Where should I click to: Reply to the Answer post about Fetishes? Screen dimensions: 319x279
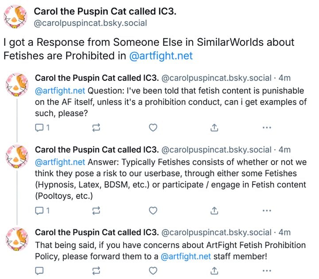42,211
